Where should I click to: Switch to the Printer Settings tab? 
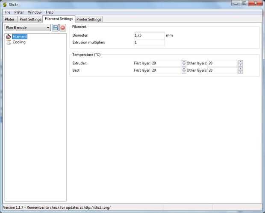pyautogui.click(x=89, y=19)
